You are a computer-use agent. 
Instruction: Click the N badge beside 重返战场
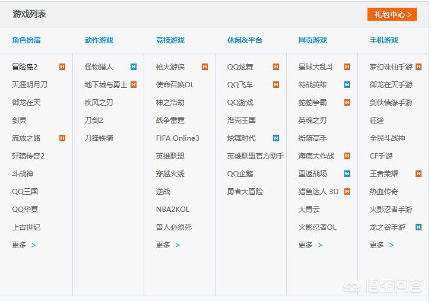(347, 174)
